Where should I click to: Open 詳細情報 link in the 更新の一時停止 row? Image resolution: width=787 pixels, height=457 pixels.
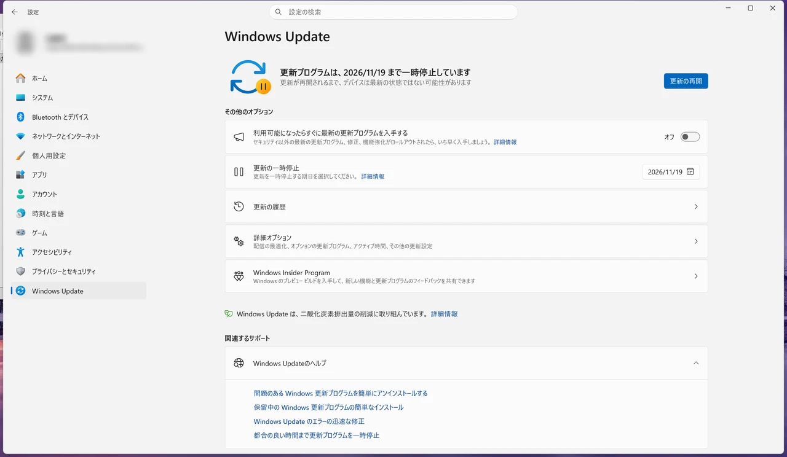[373, 176]
